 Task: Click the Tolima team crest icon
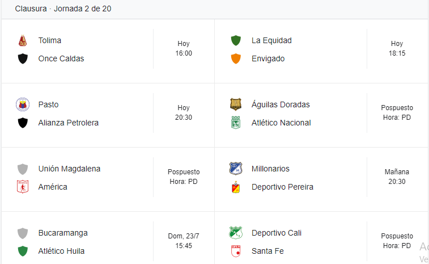pos(23,40)
